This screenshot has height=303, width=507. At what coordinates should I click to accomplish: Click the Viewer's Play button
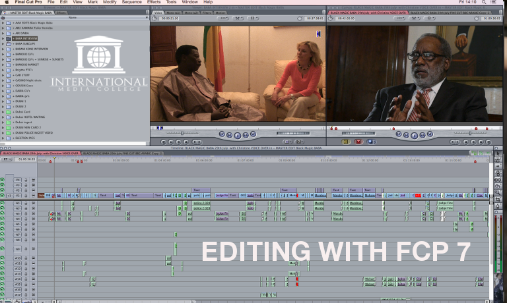tap(238, 136)
